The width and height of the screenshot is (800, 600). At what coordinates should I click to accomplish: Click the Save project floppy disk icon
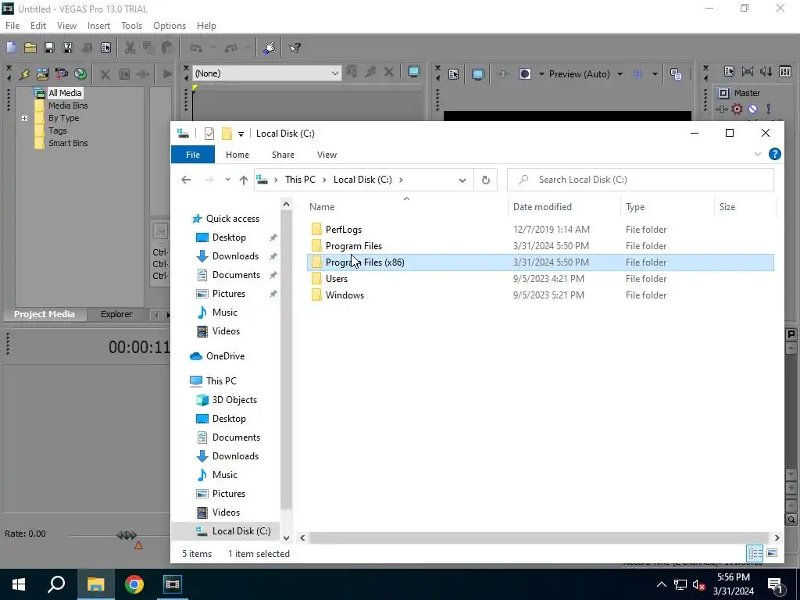tap(49, 48)
